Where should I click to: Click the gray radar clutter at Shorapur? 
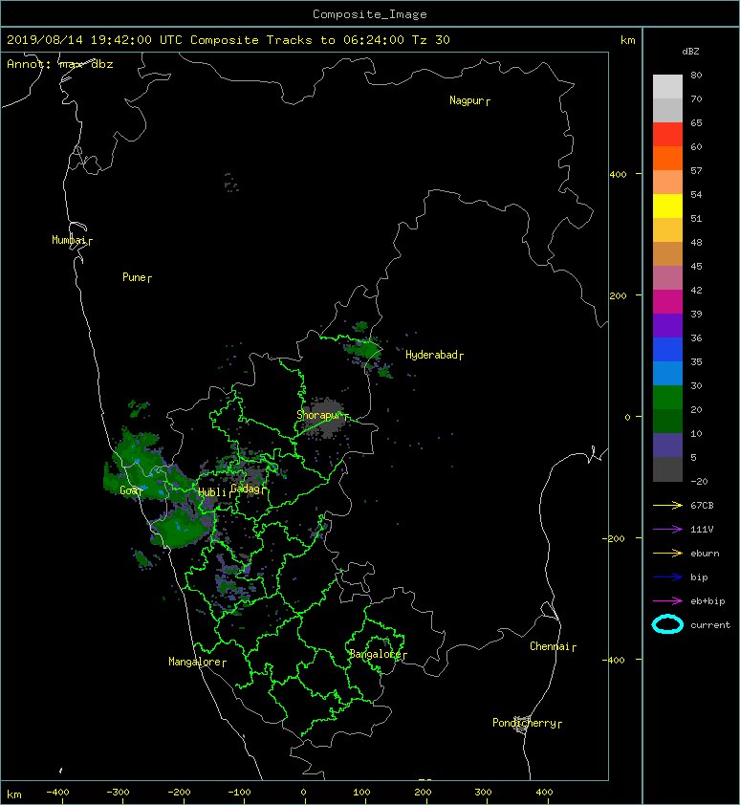click(324, 419)
